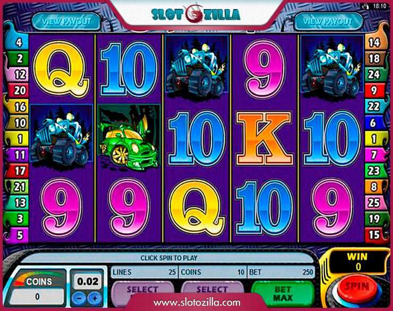The image size is (393, 311).
Task: Click the Slotozilla logo at top
Action: point(196,14)
